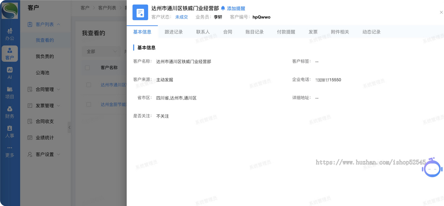Open the 达州金厨节能 customer link in list

pos(114,104)
